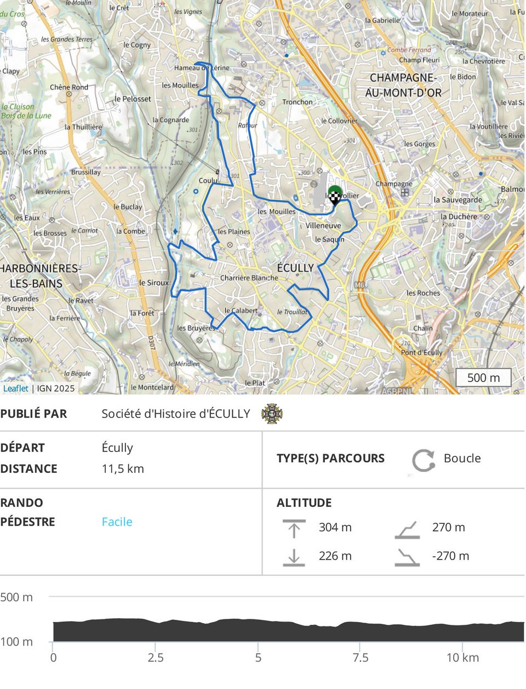Click the Facile difficulty link
The width and height of the screenshot is (526, 689).
coord(117,522)
